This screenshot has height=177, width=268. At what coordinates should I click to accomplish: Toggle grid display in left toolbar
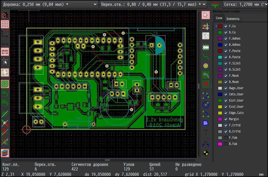tap(5, 24)
